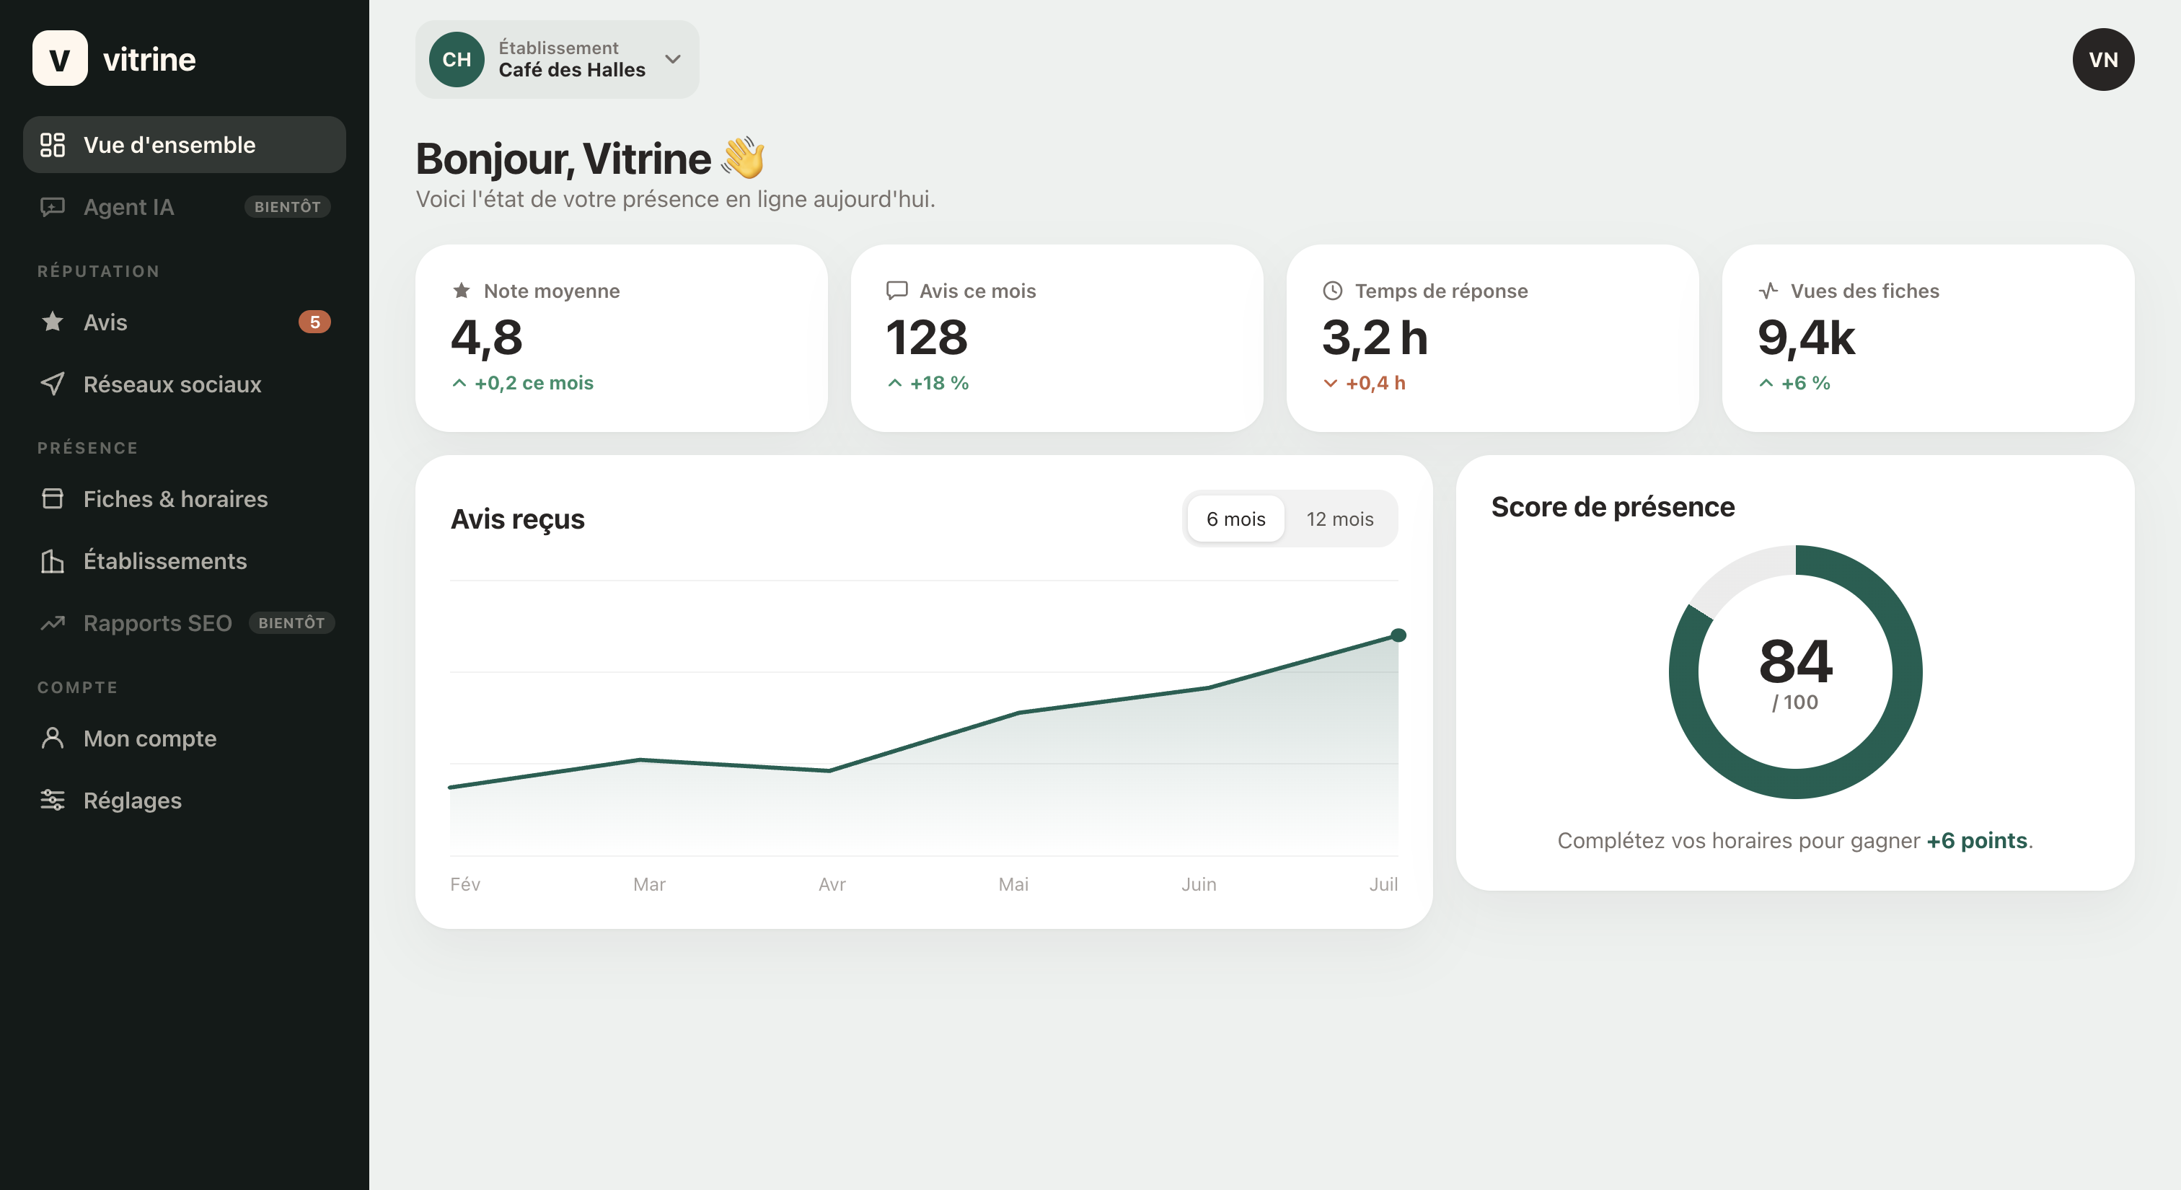Click the Rapports SEO trend icon
Viewport: 2181px width, 1190px height.
(x=53, y=623)
